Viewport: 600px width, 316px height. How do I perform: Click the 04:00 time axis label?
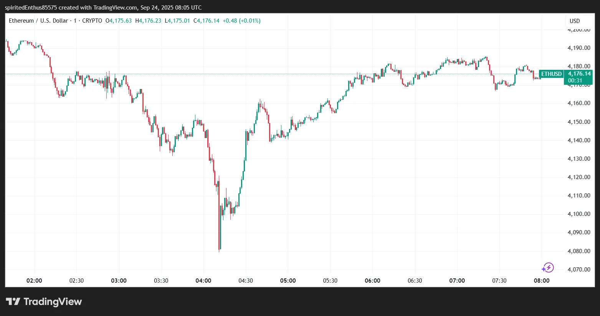tap(203, 281)
